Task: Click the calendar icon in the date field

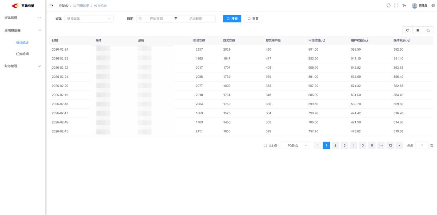Action: (x=140, y=19)
